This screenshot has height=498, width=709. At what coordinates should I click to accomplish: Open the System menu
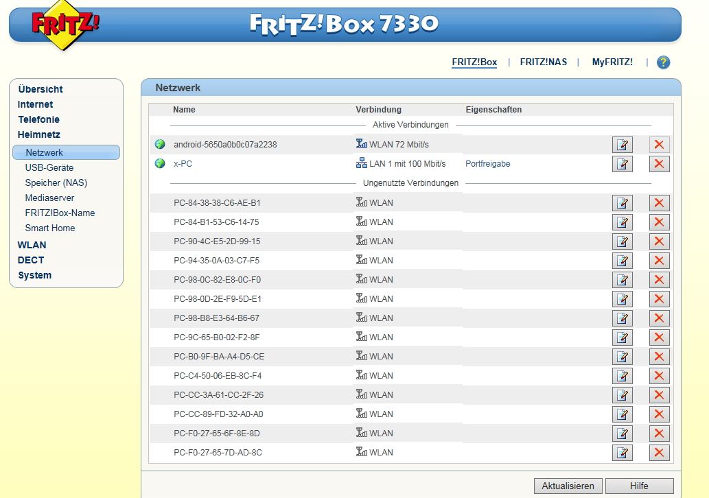(x=35, y=275)
